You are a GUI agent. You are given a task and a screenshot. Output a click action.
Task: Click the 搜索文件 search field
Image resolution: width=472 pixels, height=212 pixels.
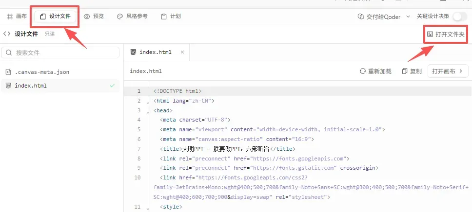point(60,53)
